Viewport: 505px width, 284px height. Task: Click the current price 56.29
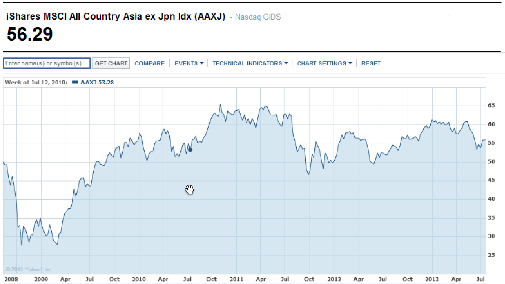click(30, 34)
